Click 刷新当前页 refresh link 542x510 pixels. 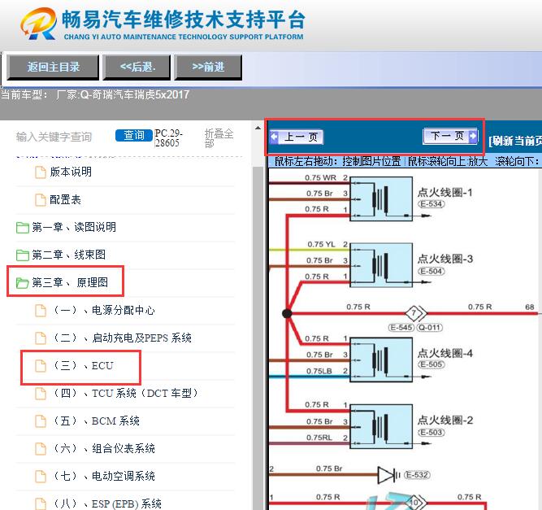[515, 141]
